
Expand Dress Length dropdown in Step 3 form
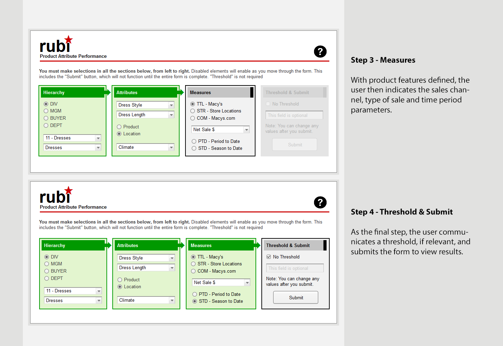(145, 115)
